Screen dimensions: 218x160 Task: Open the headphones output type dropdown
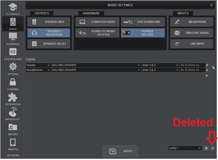pos(38,70)
